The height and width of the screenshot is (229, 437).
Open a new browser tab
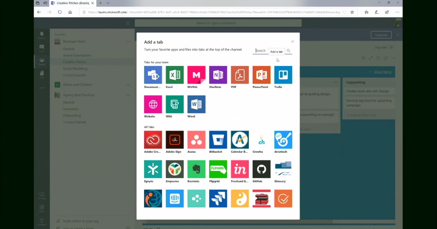[x=100, y=3]
